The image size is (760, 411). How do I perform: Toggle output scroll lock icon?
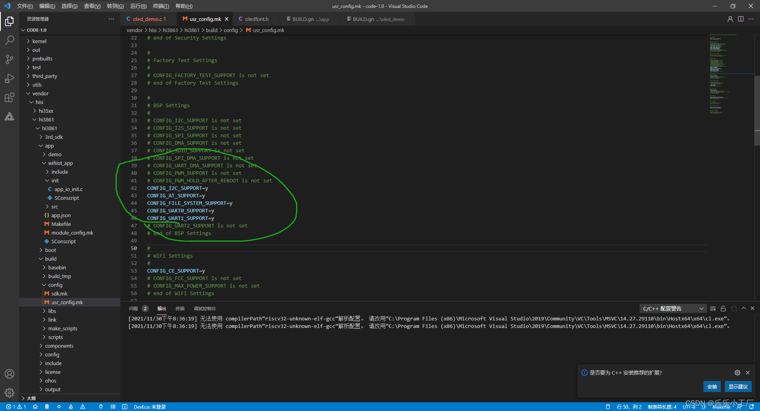(723, 309)
